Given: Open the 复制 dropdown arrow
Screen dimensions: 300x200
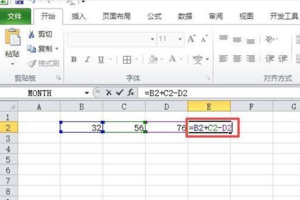Looking at the screenshot, I should click(x=57, y=49).
